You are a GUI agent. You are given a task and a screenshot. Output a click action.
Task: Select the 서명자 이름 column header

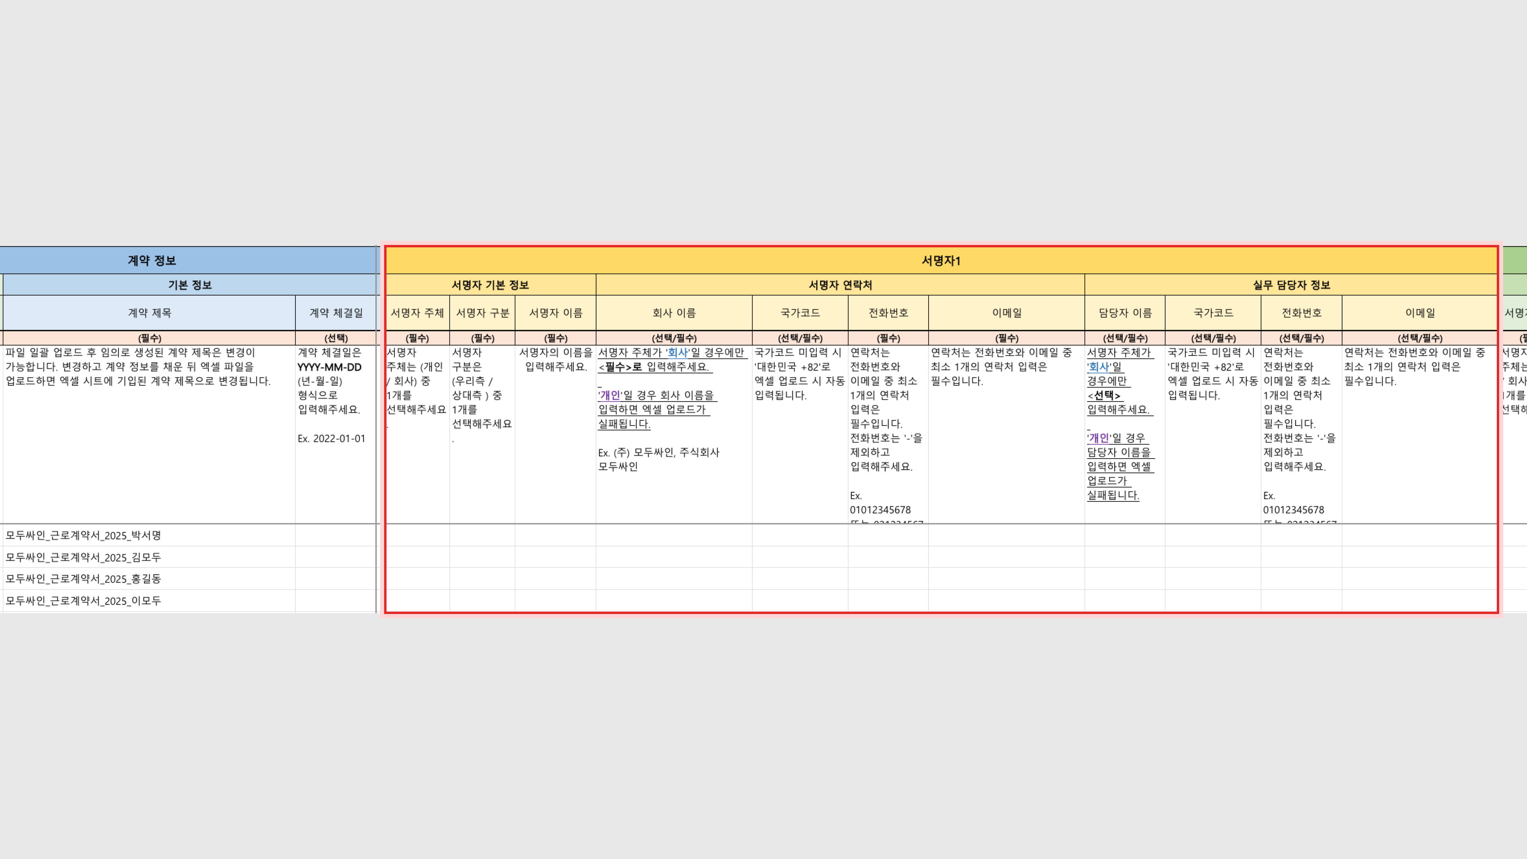click(556, 313)
